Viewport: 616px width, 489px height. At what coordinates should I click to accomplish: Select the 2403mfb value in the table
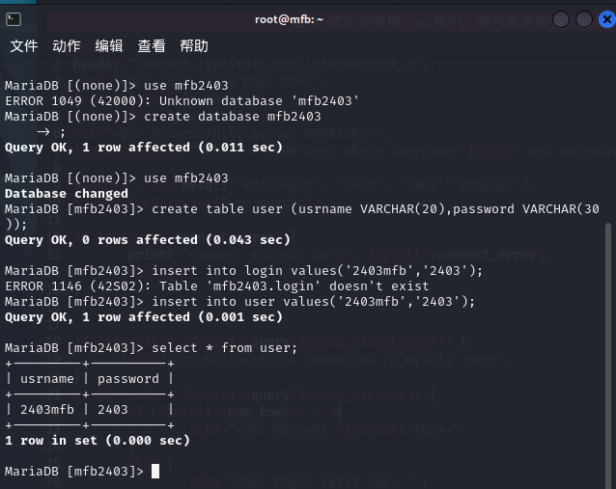[47, 410]
